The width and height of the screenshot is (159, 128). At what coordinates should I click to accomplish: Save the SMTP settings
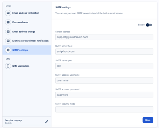[x=148, y=120]
